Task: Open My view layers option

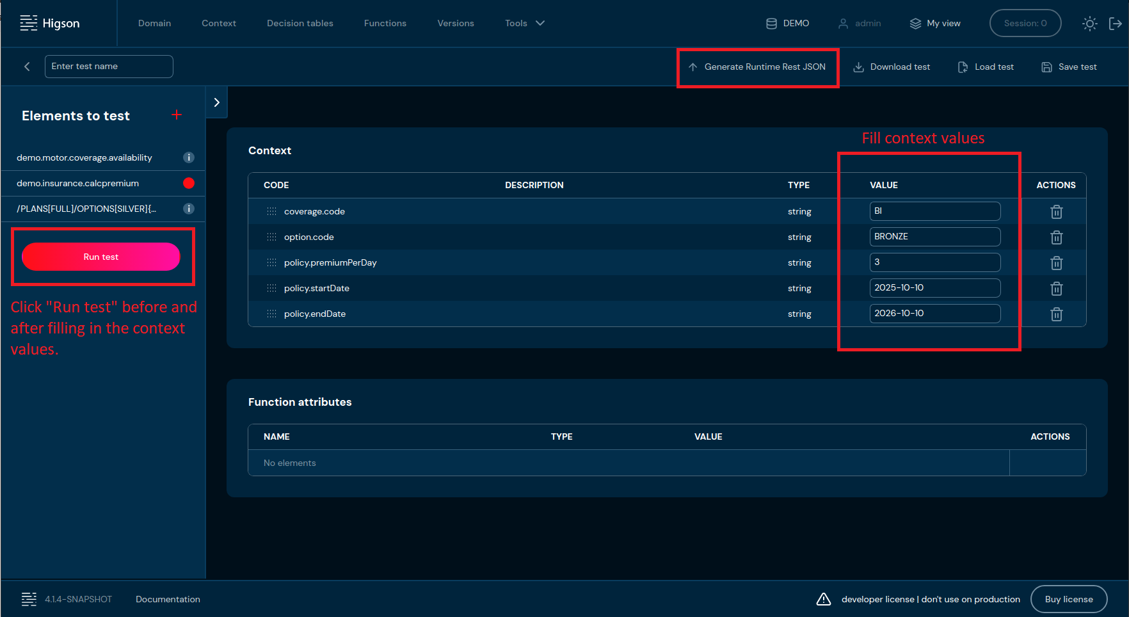Action: click(935, 23)
